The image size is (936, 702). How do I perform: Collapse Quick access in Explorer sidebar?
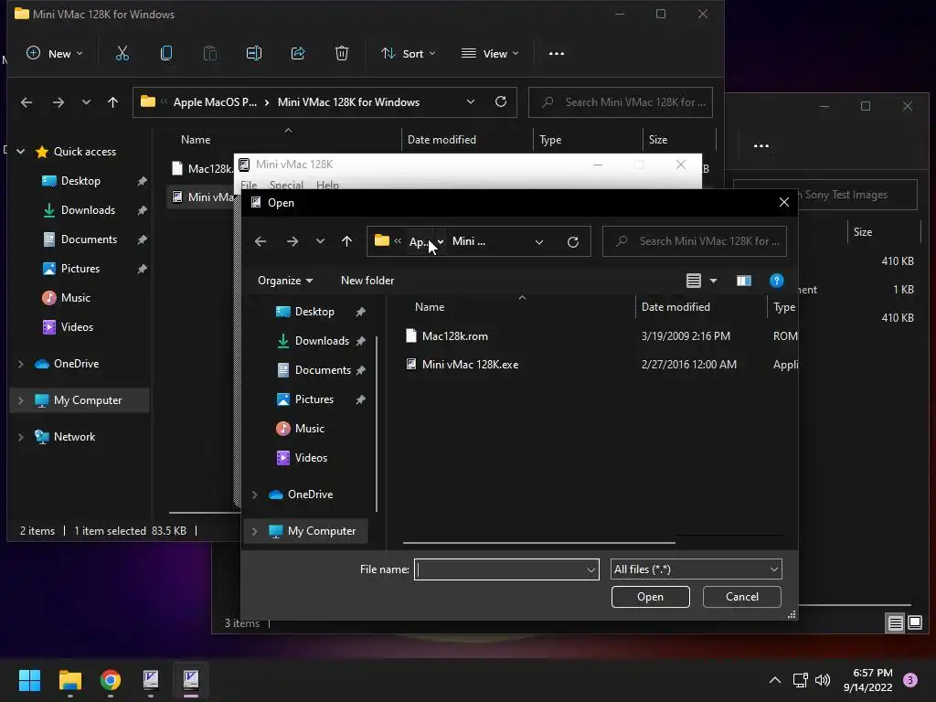tap(21, 152)
